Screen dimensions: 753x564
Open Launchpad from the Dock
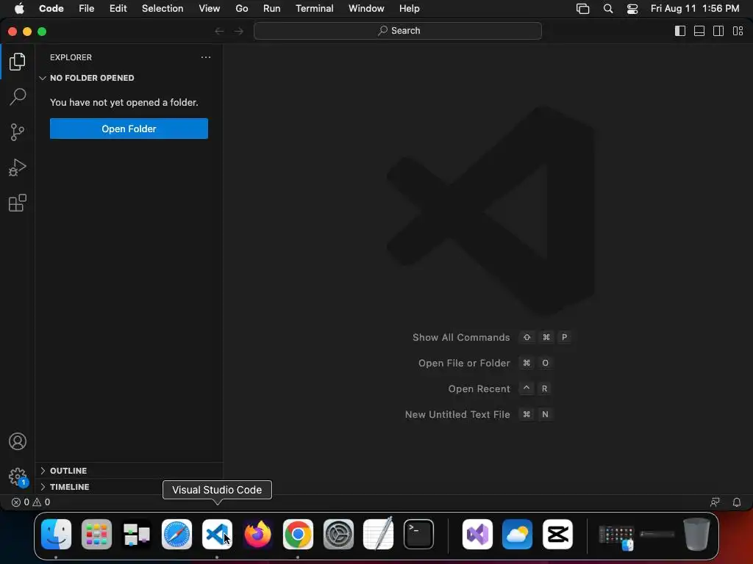coord(96,534)
